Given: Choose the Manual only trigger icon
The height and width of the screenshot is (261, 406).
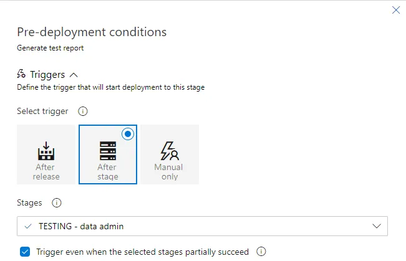Looking at the screenshot, I should tap(169, 151).
